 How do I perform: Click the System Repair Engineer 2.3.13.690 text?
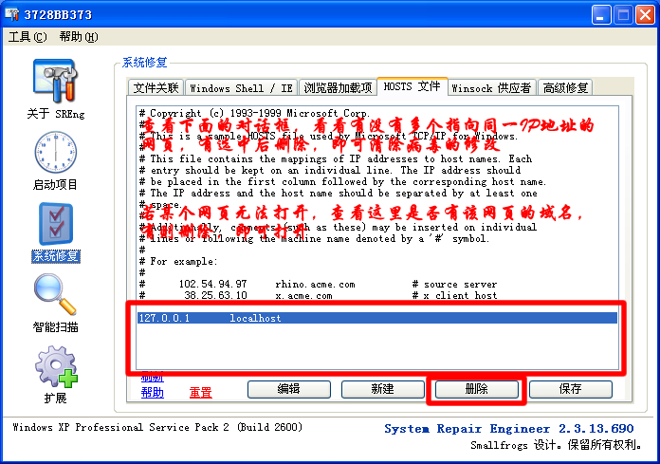click(509, 429)
